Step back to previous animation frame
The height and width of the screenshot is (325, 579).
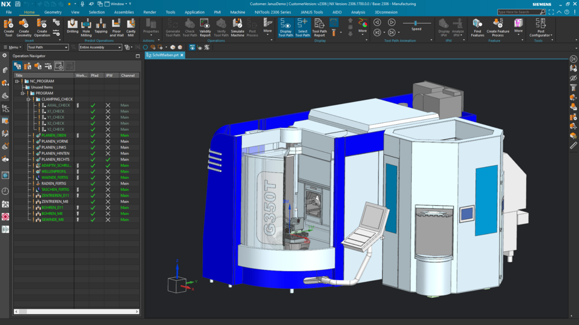point(377,33)
